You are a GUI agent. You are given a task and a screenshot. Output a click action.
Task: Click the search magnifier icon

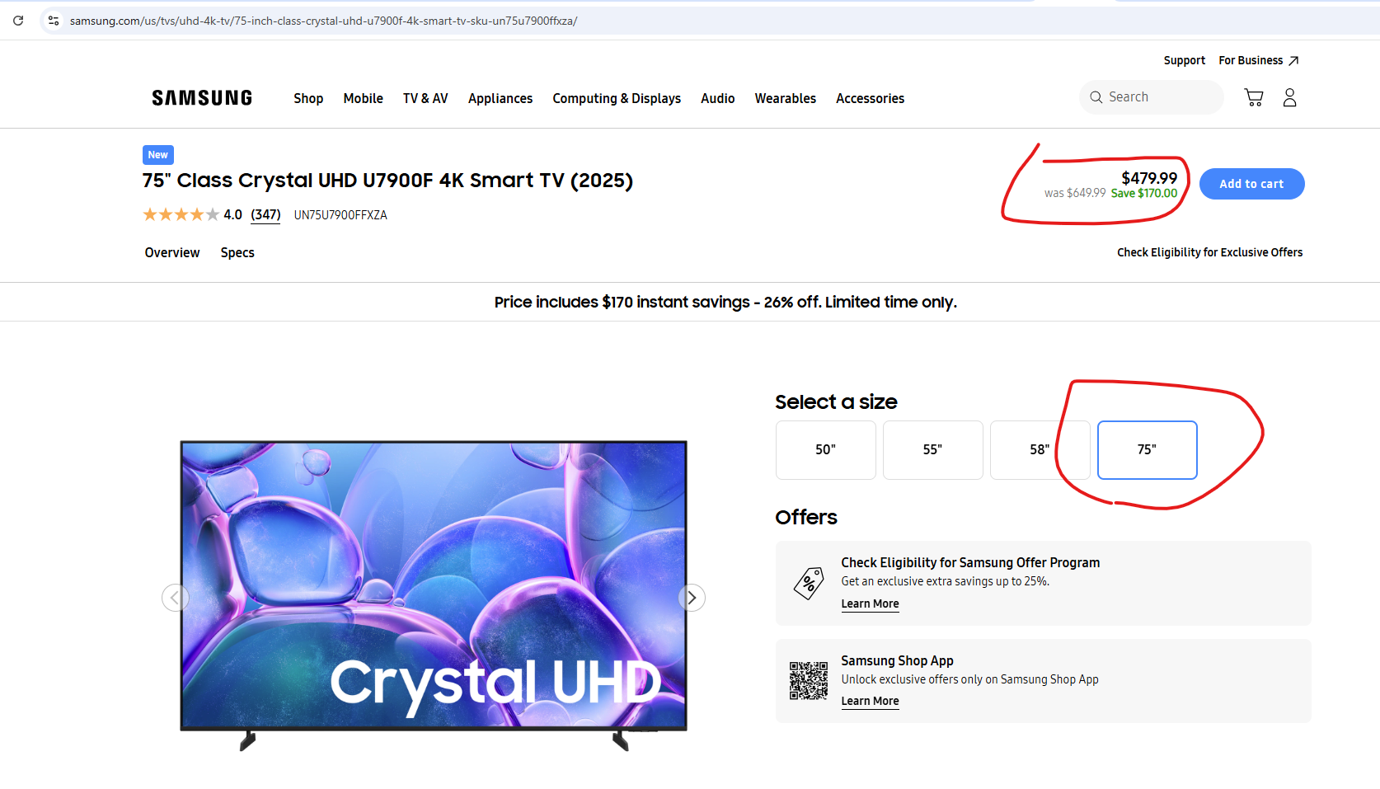pyautogui.click(x=1096, y=97)
